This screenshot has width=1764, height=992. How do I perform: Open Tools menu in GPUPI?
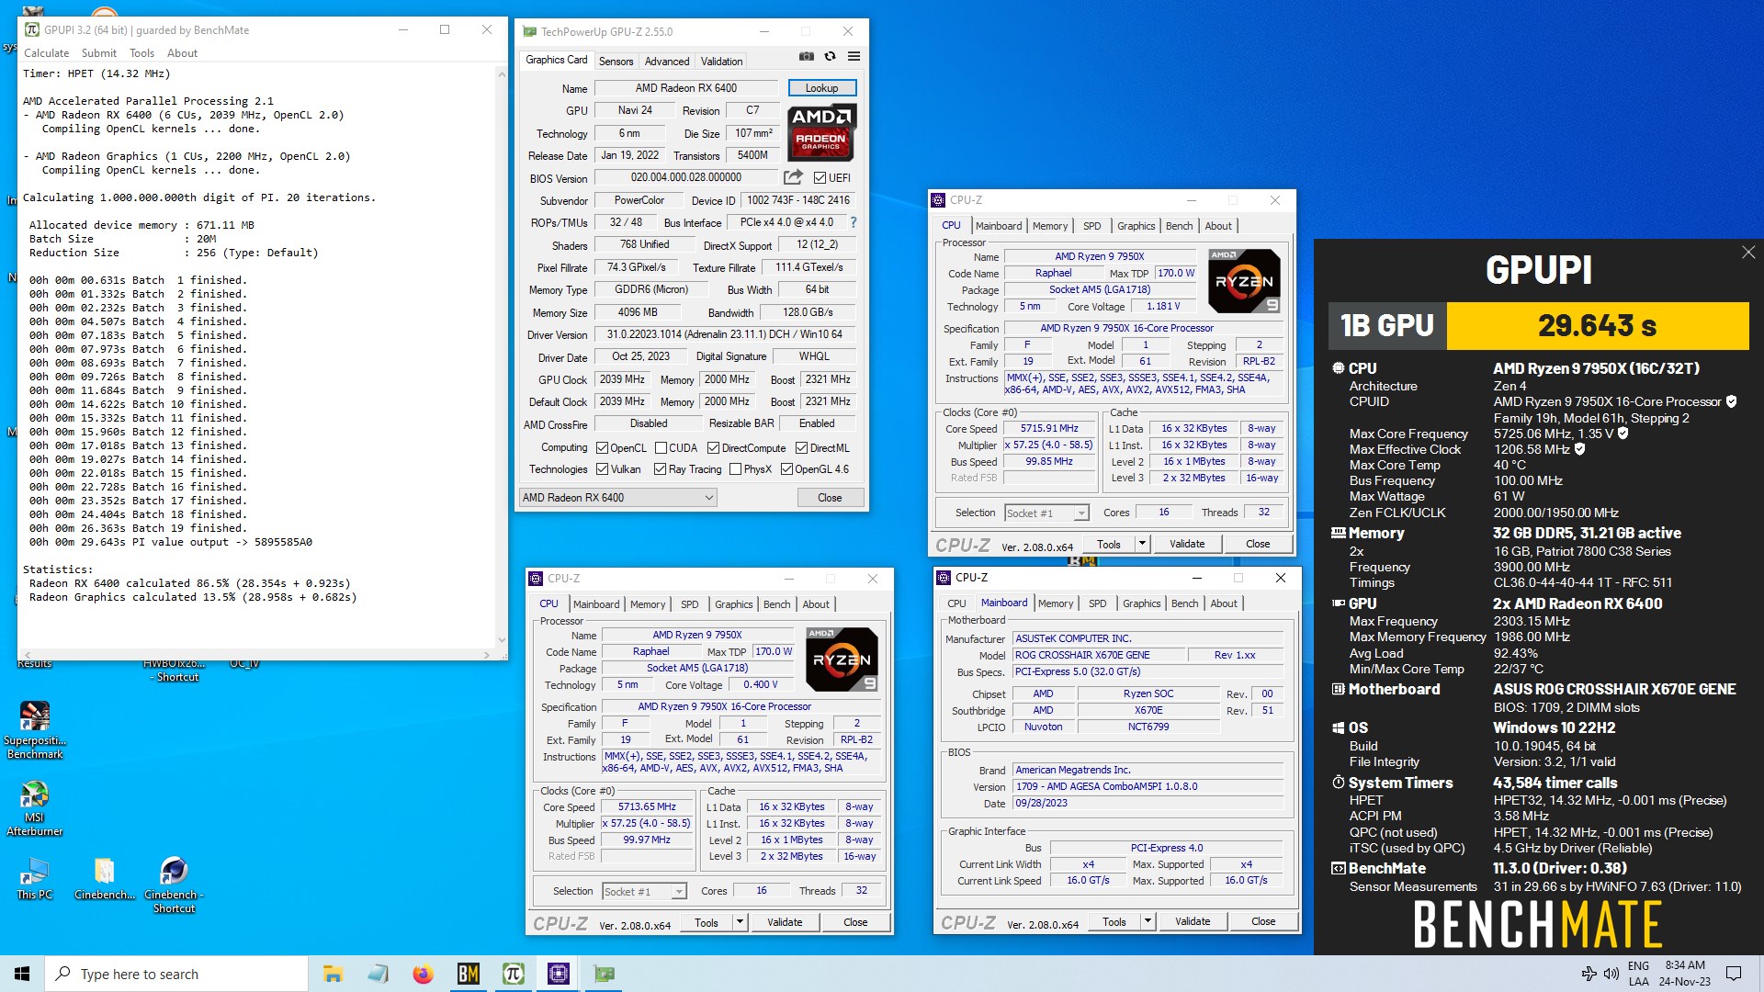pyautogui.click(x=141, y=53)
